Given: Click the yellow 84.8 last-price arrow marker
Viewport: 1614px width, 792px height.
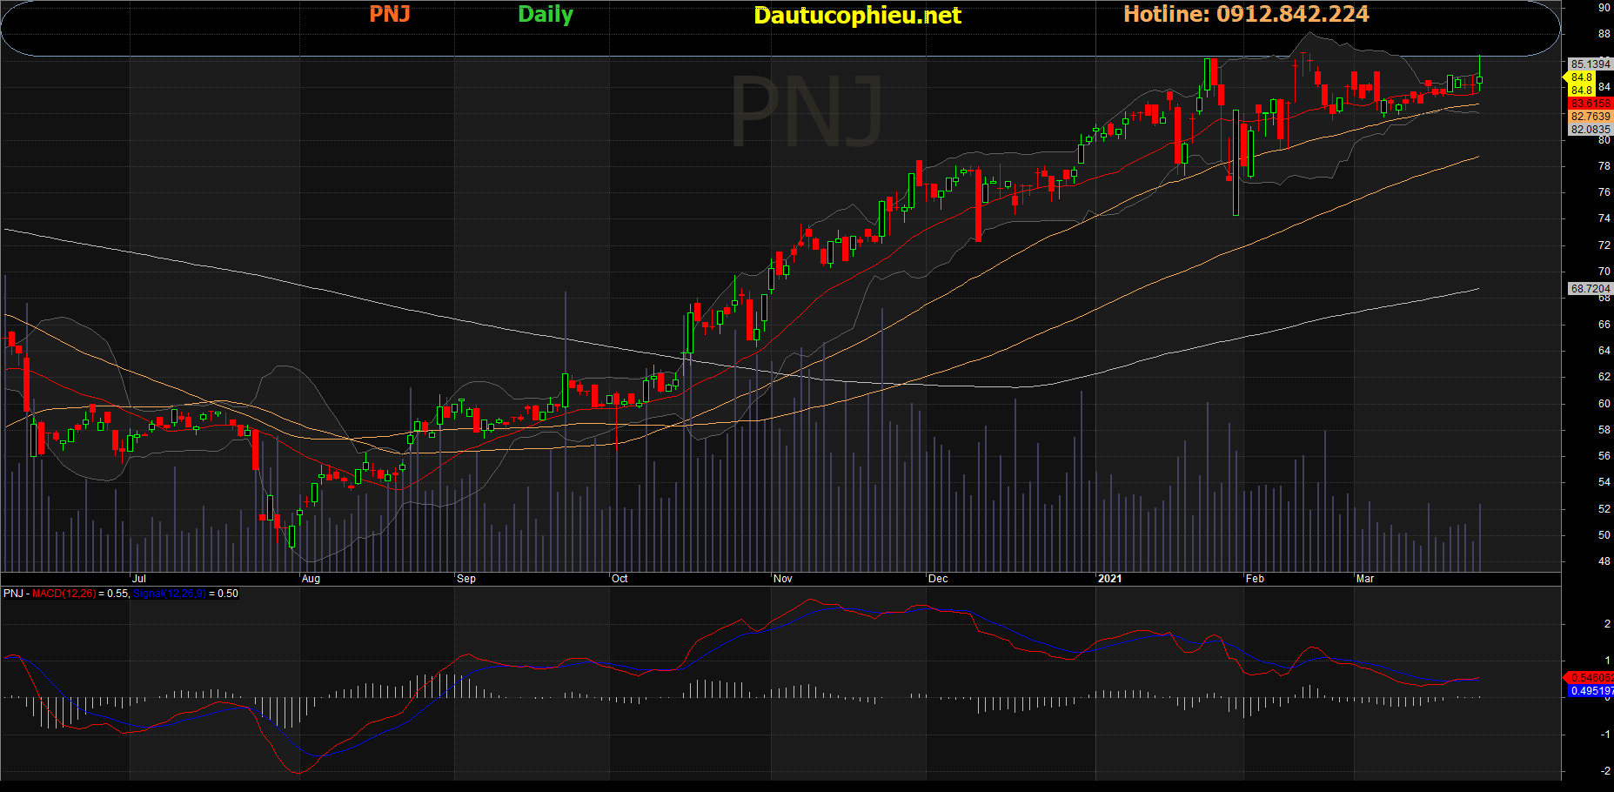Looking at the screenshot, I should point(1579,77).
